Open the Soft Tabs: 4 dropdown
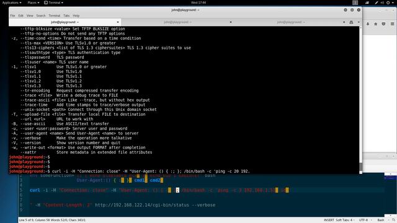Image resolution: width=397 pixels, height=223 pixels. point(345,220)
